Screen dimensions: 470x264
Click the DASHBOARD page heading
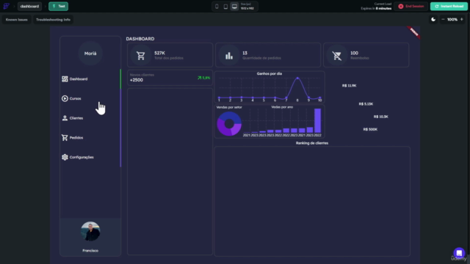tap(140, 39)
